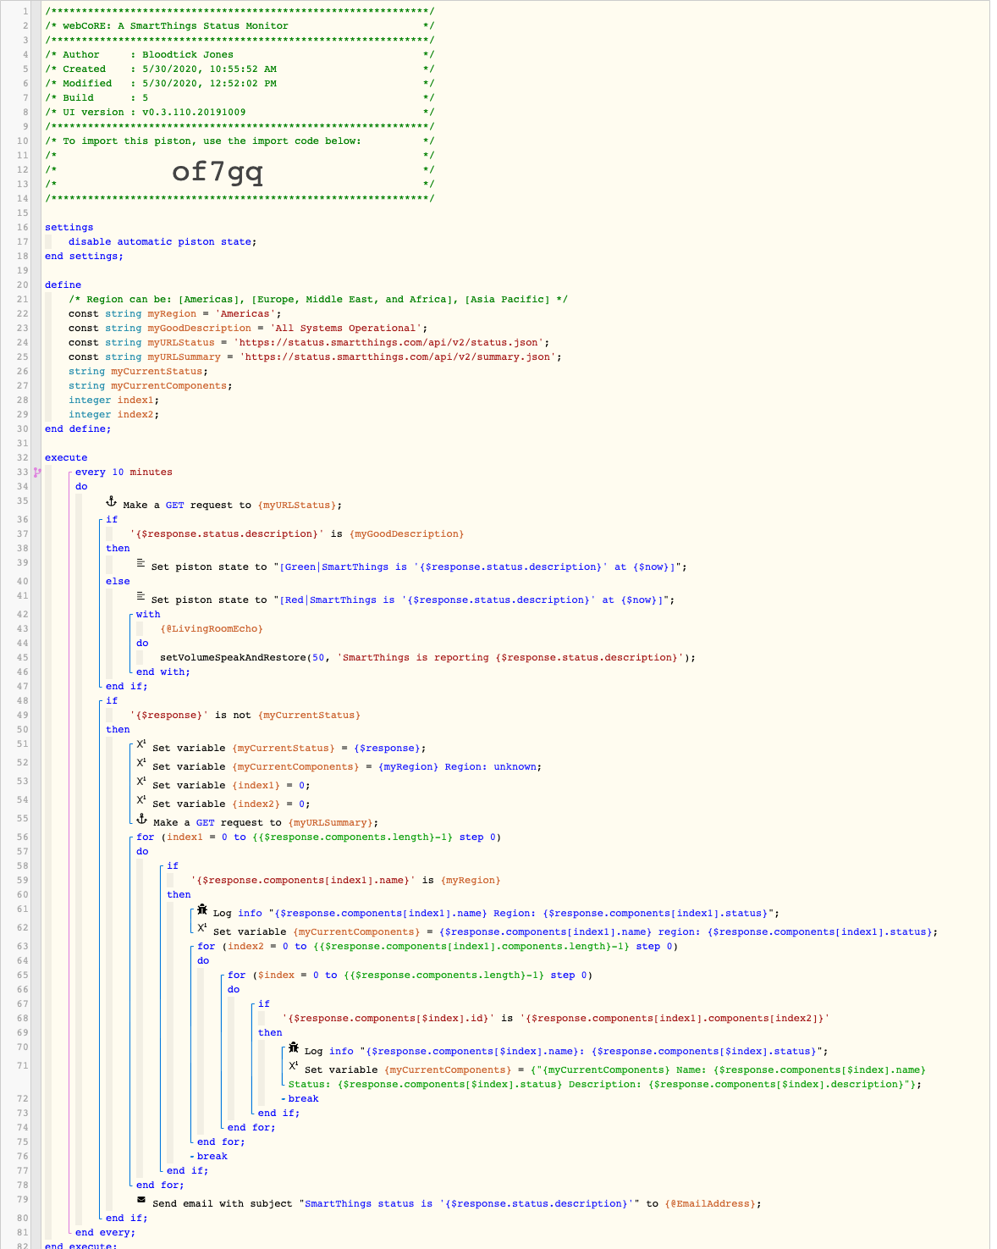Click the setVolumeSpeakAndRestore action
The image size is (997, 1249).
pos(427,658)
